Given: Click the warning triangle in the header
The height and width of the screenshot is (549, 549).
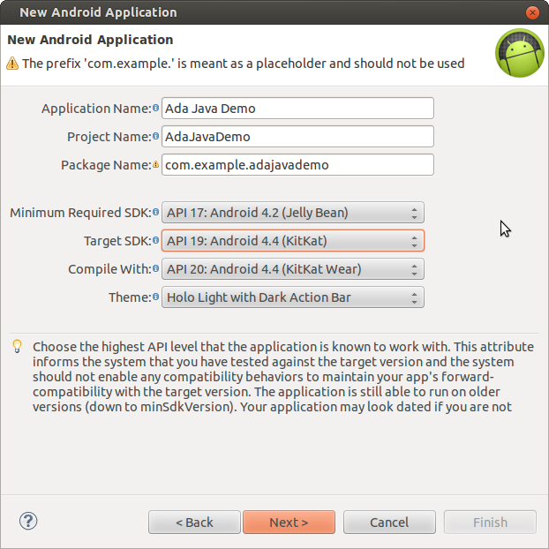Looking at the screenshot, I should pyautogui.click(x=12, y=64).
